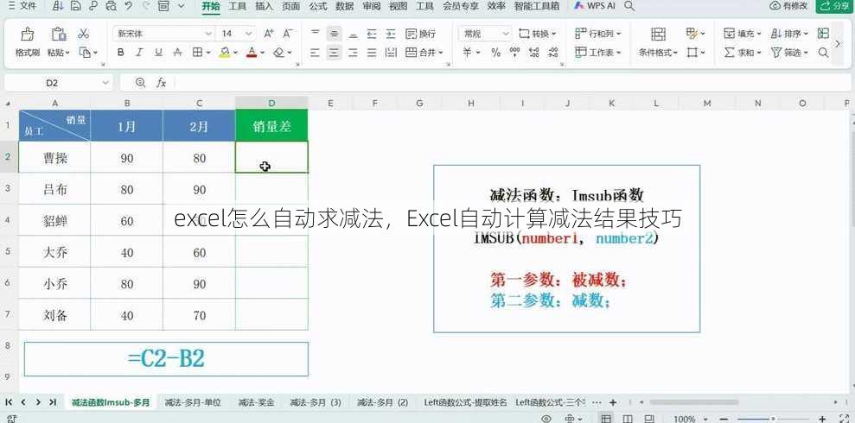855x423 pixels.
Task: Toggle Italic formatting
Action: [139, 53]
